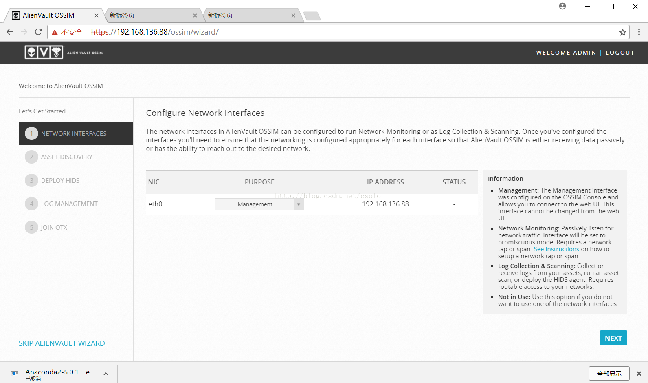Click the STATUS column header
Screen dimensions: 648x383
pyautogui.click(x=454, y=182)
